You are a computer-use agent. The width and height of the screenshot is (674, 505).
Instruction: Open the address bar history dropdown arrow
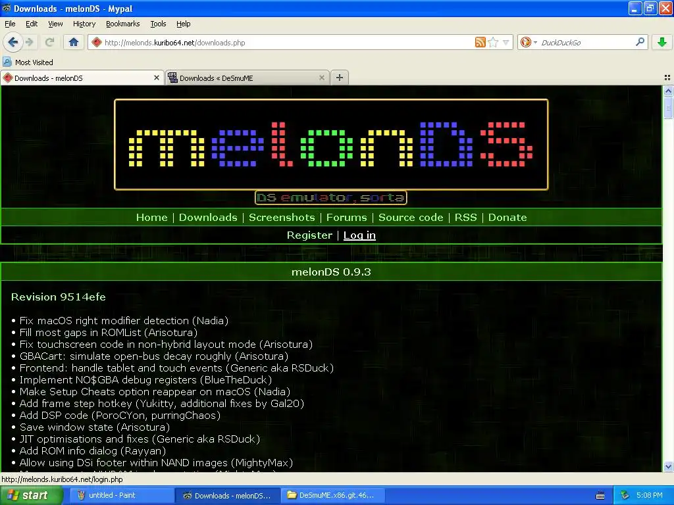(x=506, y=42)
